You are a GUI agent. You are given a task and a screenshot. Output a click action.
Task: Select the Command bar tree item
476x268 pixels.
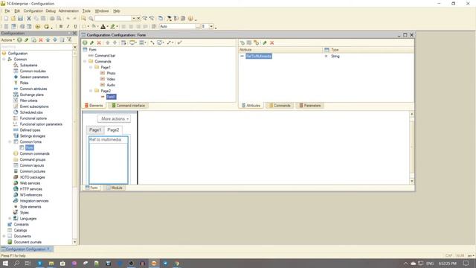[x=105, y=56]
